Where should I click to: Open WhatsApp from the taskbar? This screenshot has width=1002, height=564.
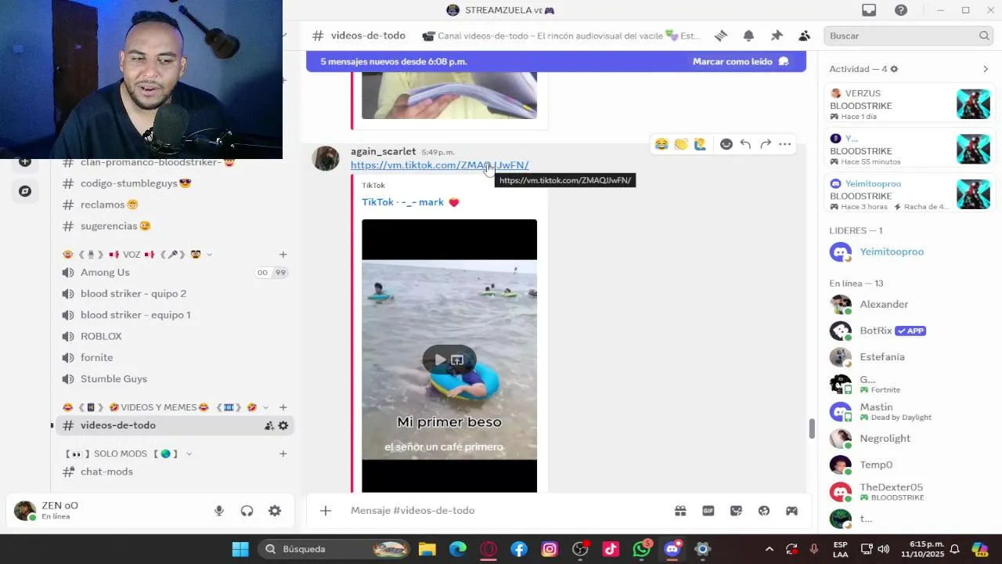click(x=642, y=549)
